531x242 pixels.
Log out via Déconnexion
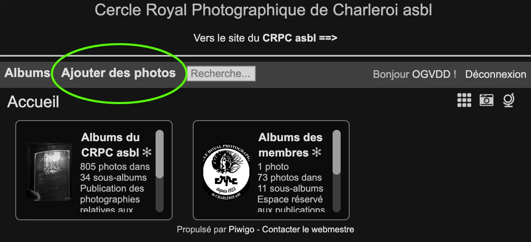click(x=496, y=74)
